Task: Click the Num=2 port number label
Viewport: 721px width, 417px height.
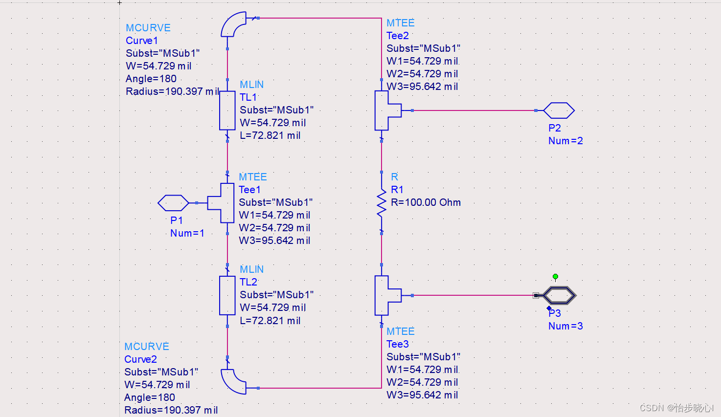Action: [x=565, y=141]
